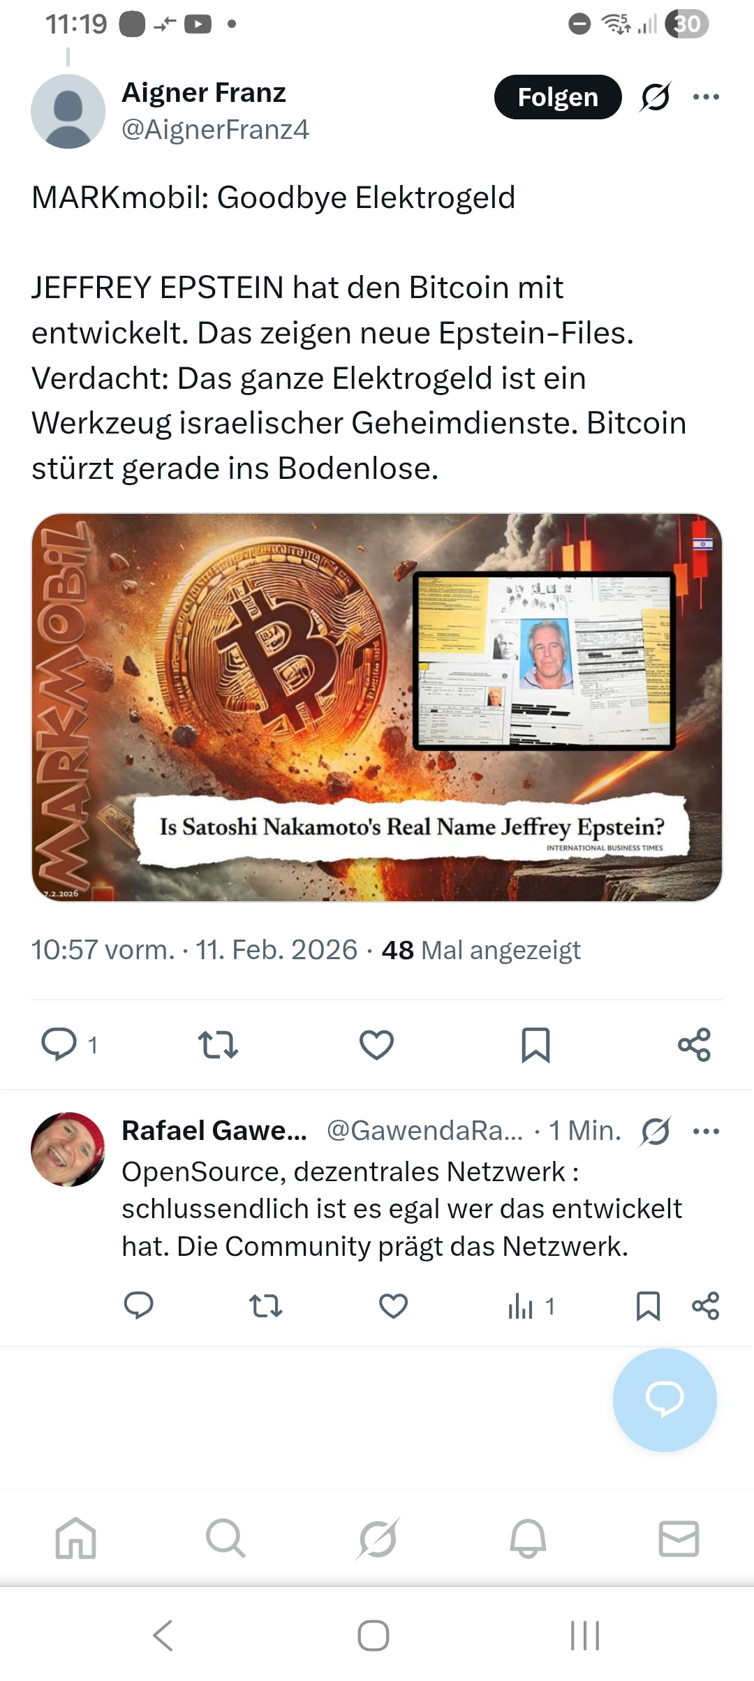Go to the Home tab in bottom navigation

click(x=75, y=1538)
